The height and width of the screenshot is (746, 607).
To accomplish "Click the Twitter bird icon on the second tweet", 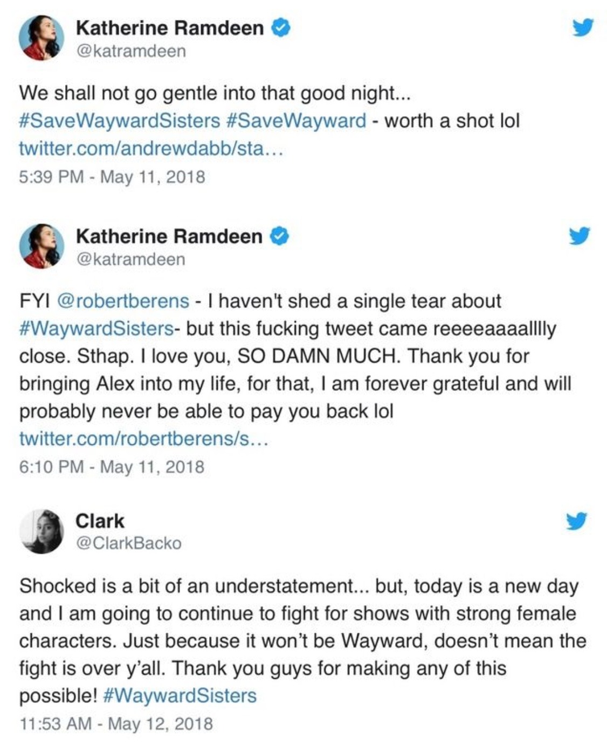I will pyautogui.click(x=580, y=236).
